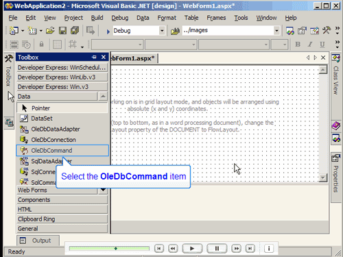Screen dimensions: 343x257
Task: Click the designer scrollbar up arrow
Action: [323, 70]
